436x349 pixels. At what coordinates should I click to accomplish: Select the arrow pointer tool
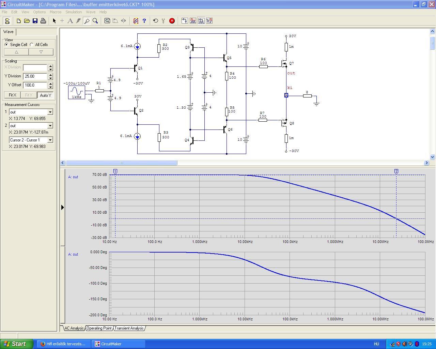54,21
